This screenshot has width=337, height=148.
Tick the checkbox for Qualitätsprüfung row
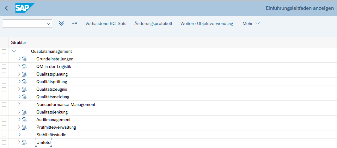pos(4,82)
